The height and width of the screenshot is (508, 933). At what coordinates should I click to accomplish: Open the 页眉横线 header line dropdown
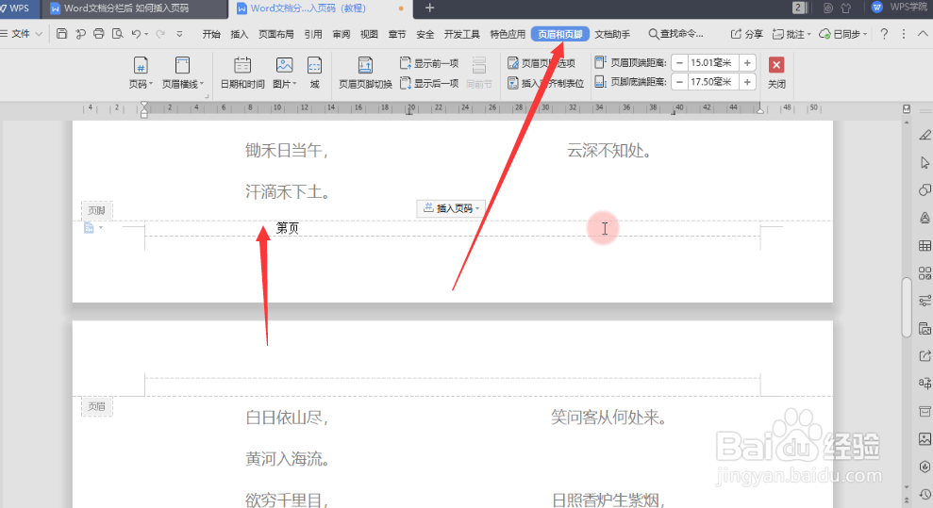(183, 73)
